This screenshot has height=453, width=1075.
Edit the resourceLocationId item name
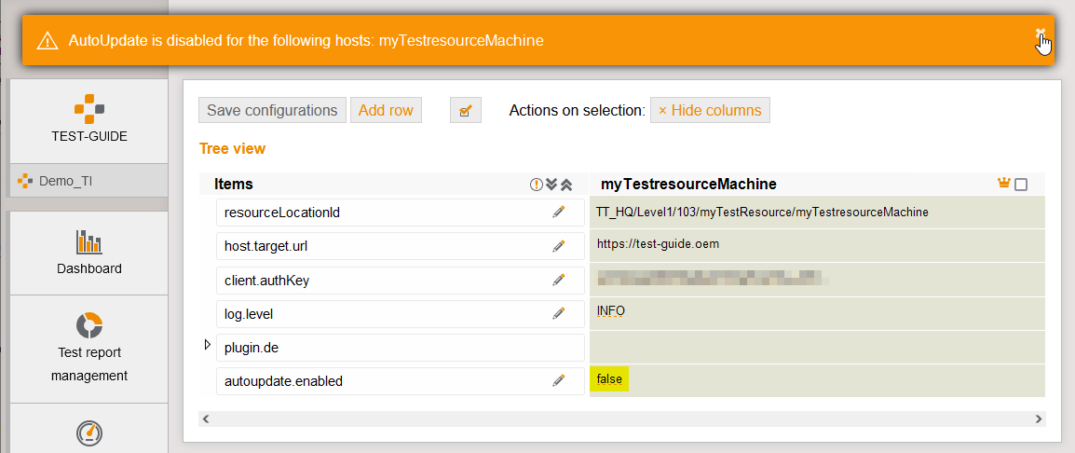point(558,213)
